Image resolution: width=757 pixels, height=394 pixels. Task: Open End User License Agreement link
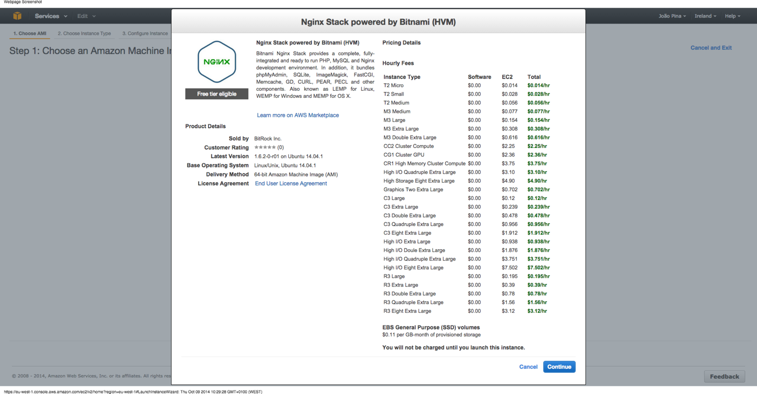point(291,184)
